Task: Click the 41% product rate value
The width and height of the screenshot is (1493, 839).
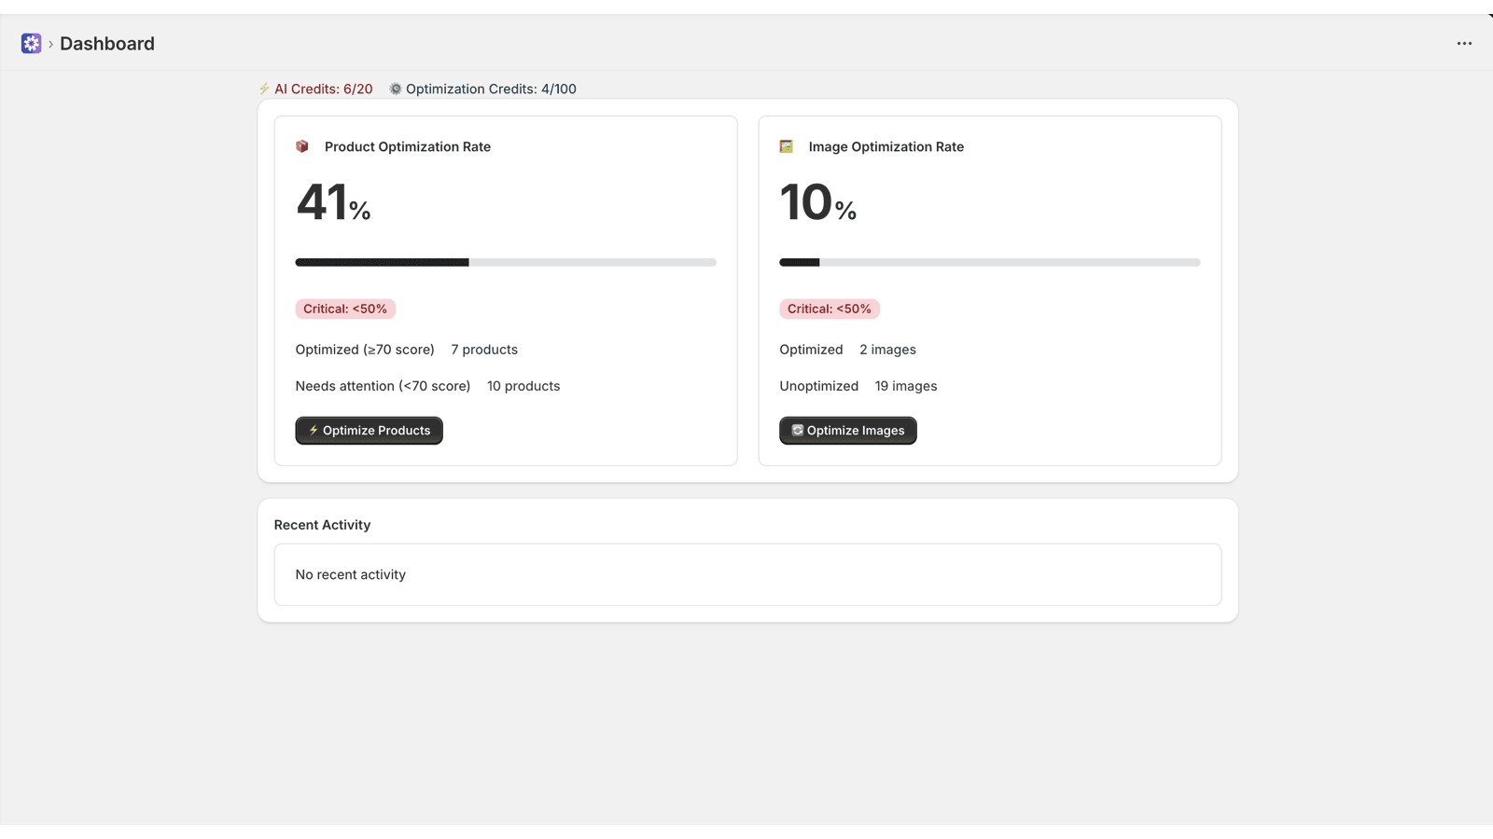Action: tap(333, 202)
